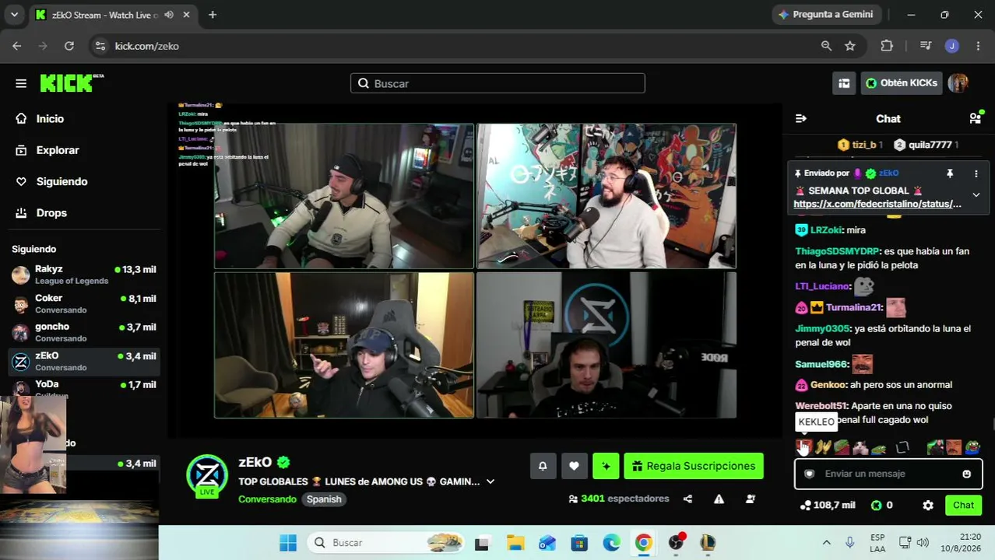Open YoDa's channel in followed list

(84, 388)
